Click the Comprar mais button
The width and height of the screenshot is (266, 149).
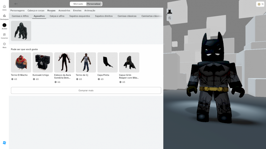(86, 90)
